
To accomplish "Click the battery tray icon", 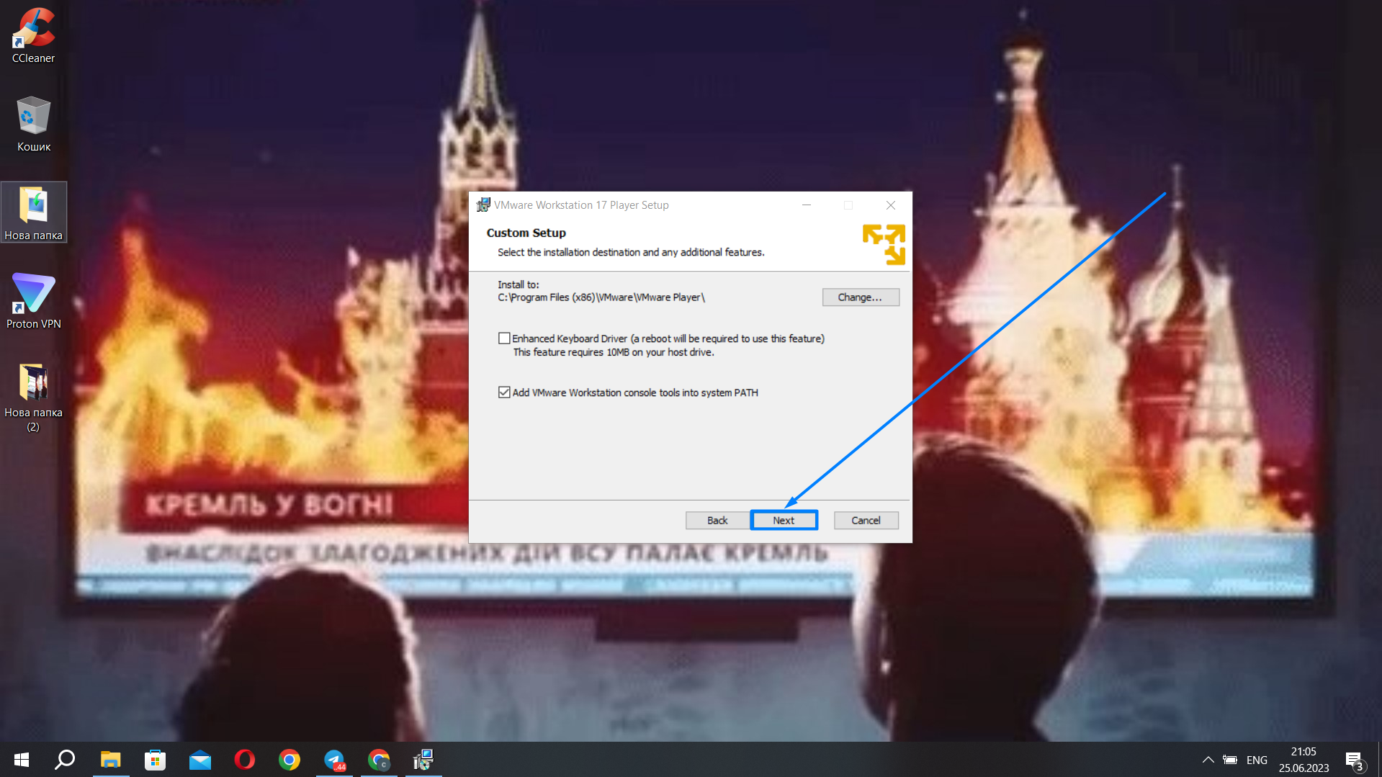I will (1230, 760).
